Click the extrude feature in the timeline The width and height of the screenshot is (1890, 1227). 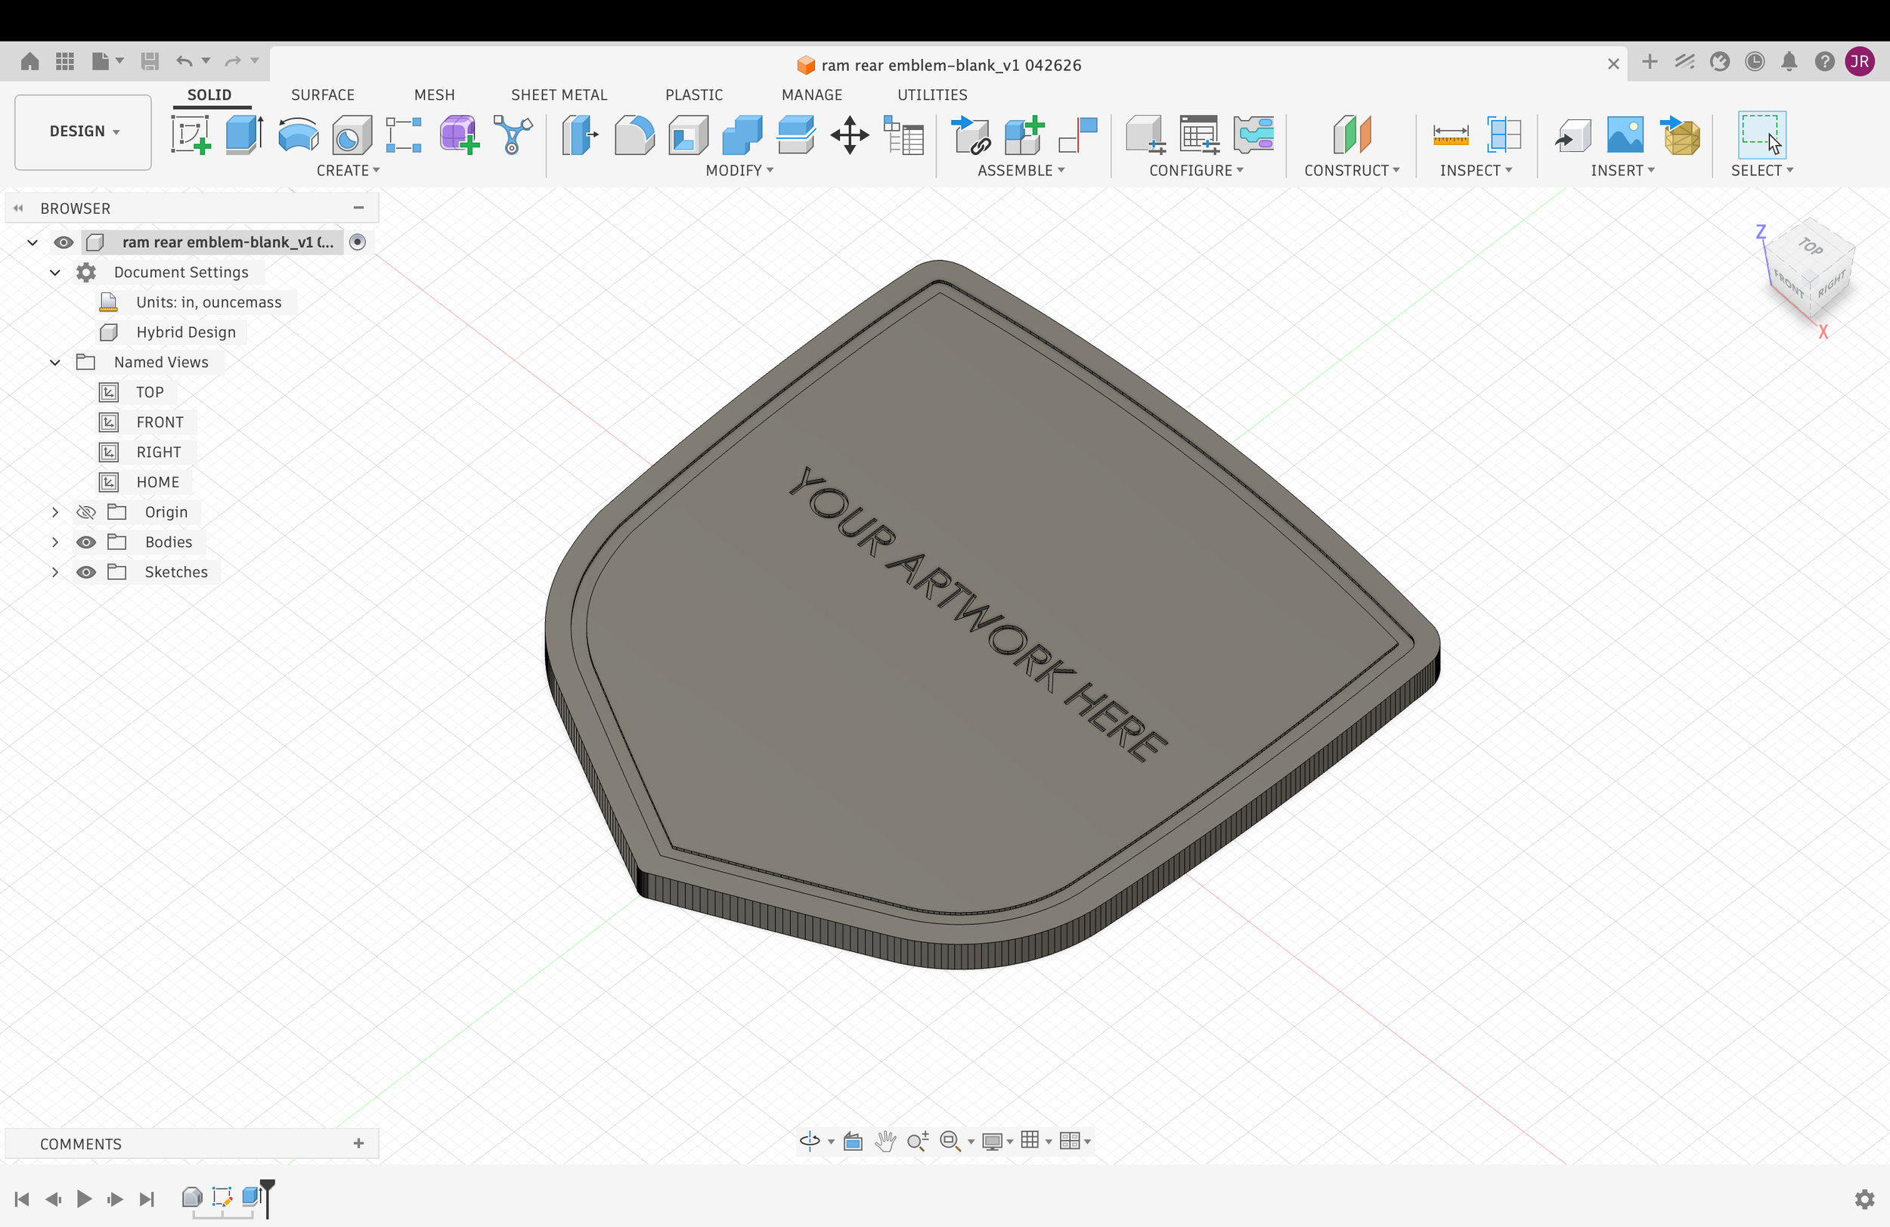[x=252, y=1196]
